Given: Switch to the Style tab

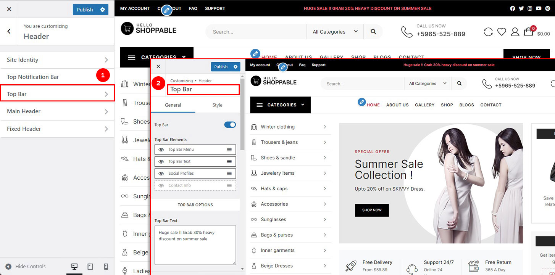Looking at the screenshot, I should tap(217, 105).
